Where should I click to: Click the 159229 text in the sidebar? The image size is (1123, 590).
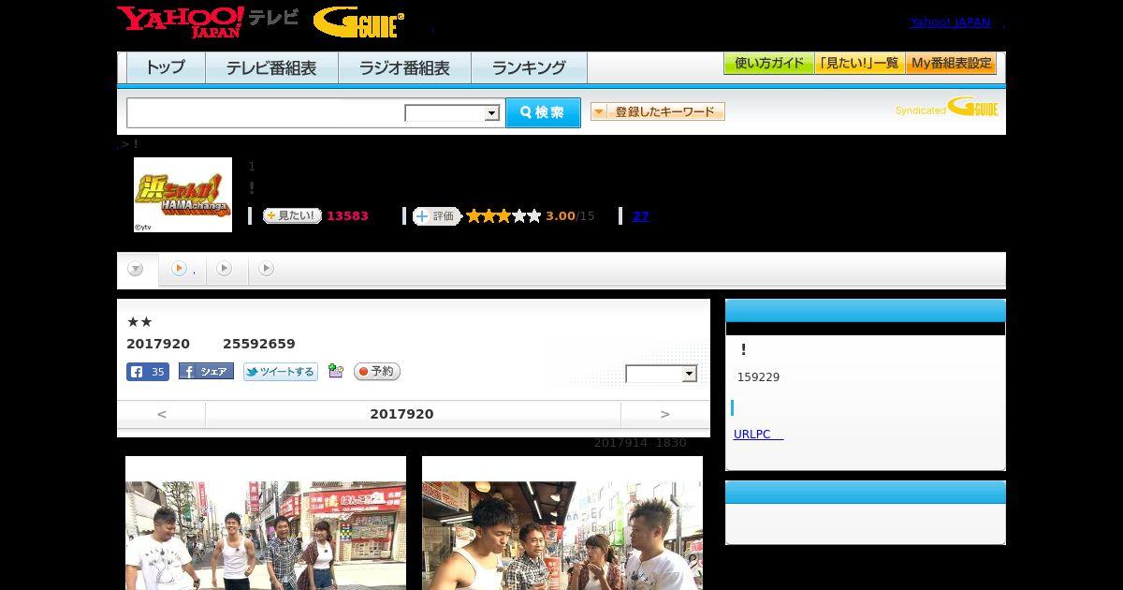758,377
